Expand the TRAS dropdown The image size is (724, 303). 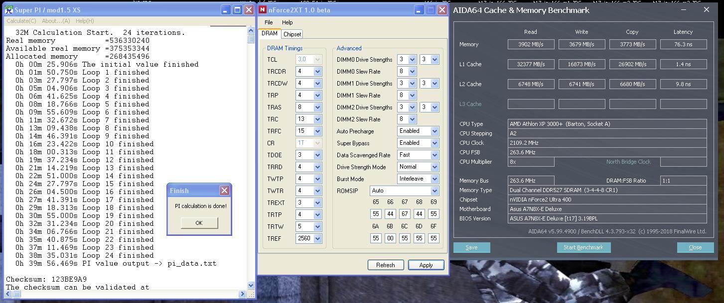[x=317, y=107]
